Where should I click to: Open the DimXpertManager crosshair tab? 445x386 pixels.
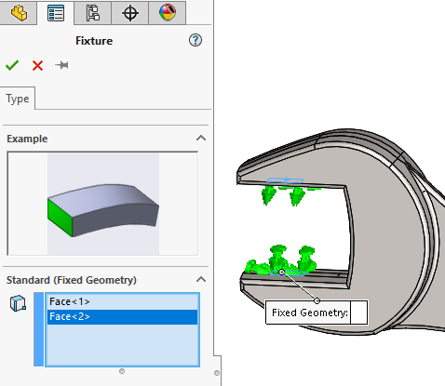[x=130, y=13]
